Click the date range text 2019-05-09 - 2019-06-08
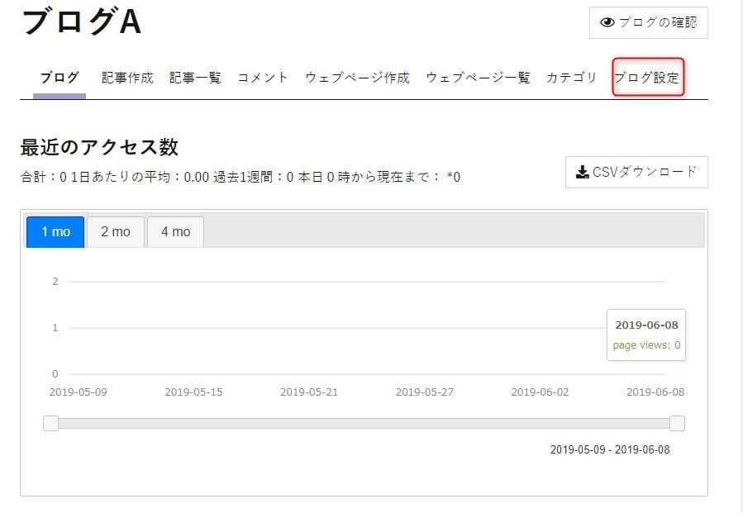The image size is (743, 513). pyautogui.click(x=610, y=449)
